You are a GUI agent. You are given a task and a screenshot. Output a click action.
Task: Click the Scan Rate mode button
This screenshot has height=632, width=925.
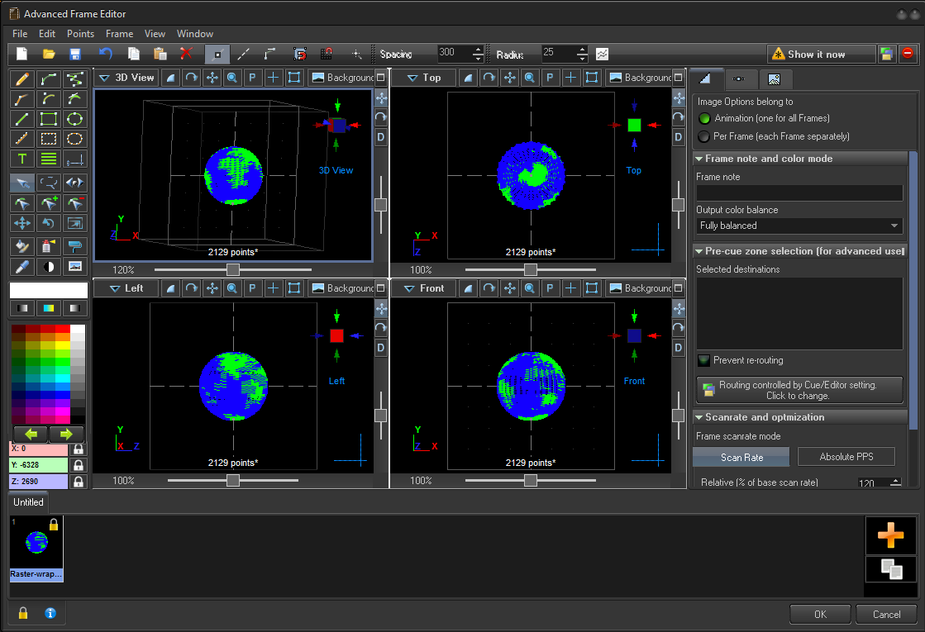741,457
